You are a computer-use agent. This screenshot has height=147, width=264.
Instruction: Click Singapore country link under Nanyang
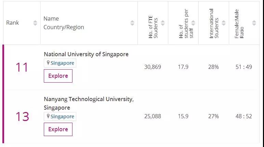pos(62,117)
